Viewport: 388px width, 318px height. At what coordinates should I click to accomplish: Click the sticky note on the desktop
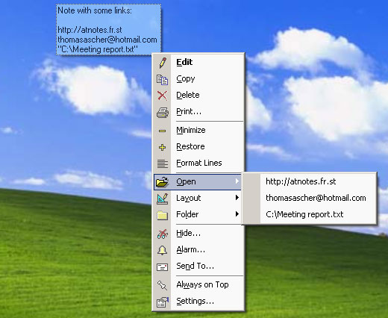point(109,30)
